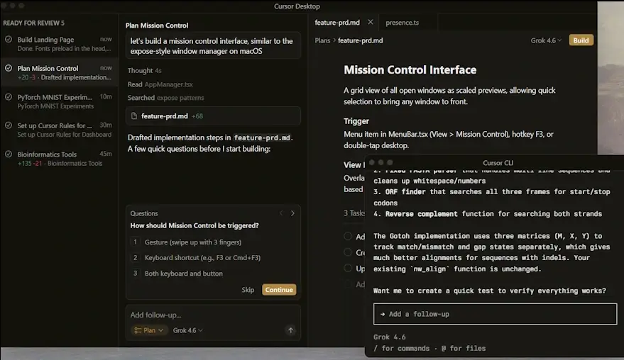Click READY FOR REVIEW 5 header
624x360 pixels.
(34, 23)
